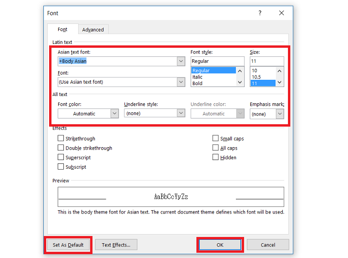Viewport: 348px width, 258px height.
Task: Enable the Strikethrough checkbox
Action: (x=61, y=139)
